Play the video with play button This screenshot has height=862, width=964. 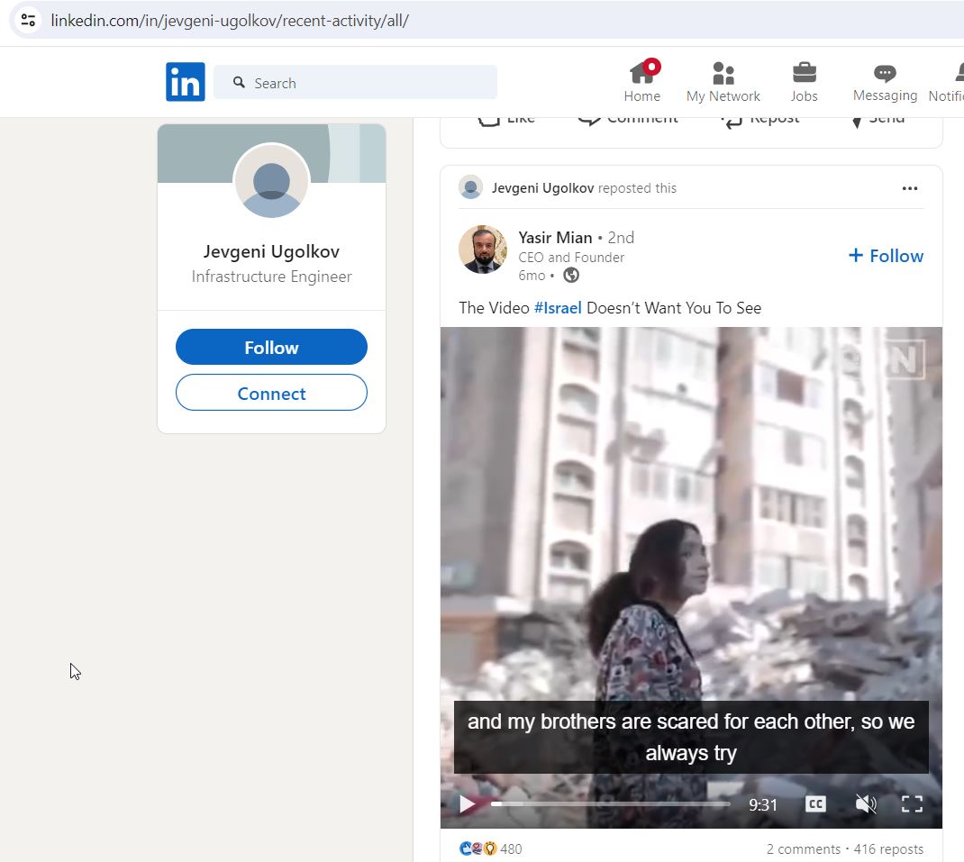point(468,804)
